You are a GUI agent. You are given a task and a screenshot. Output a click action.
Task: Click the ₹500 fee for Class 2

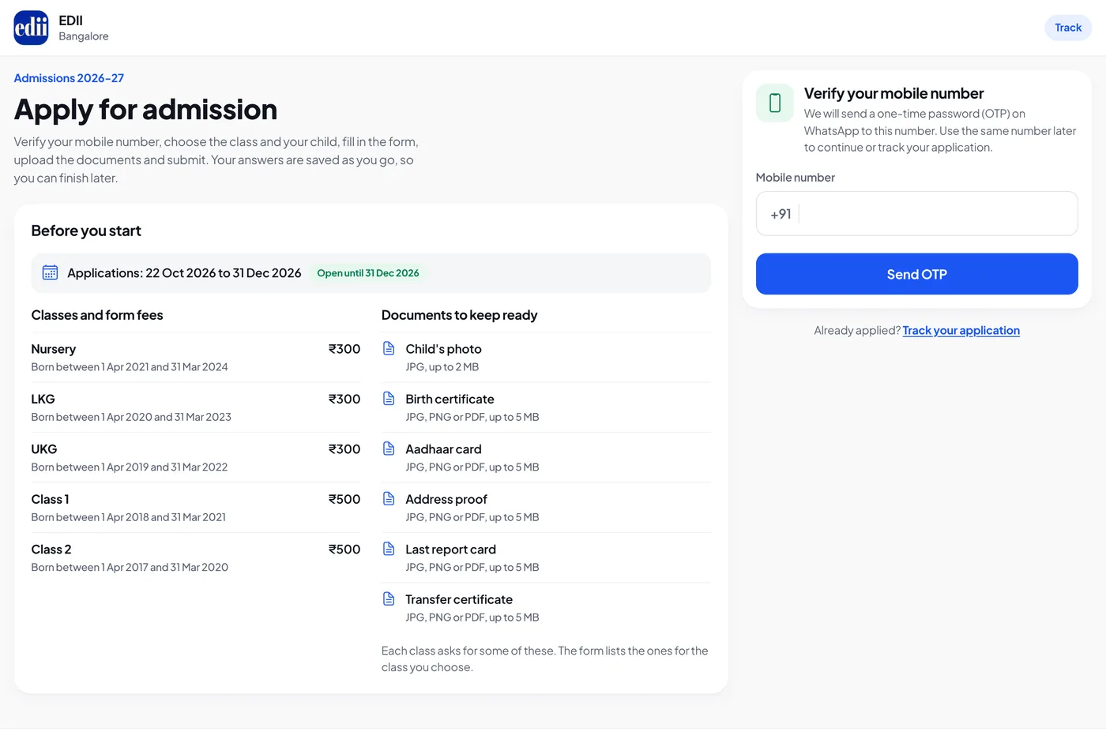[344, 550]
